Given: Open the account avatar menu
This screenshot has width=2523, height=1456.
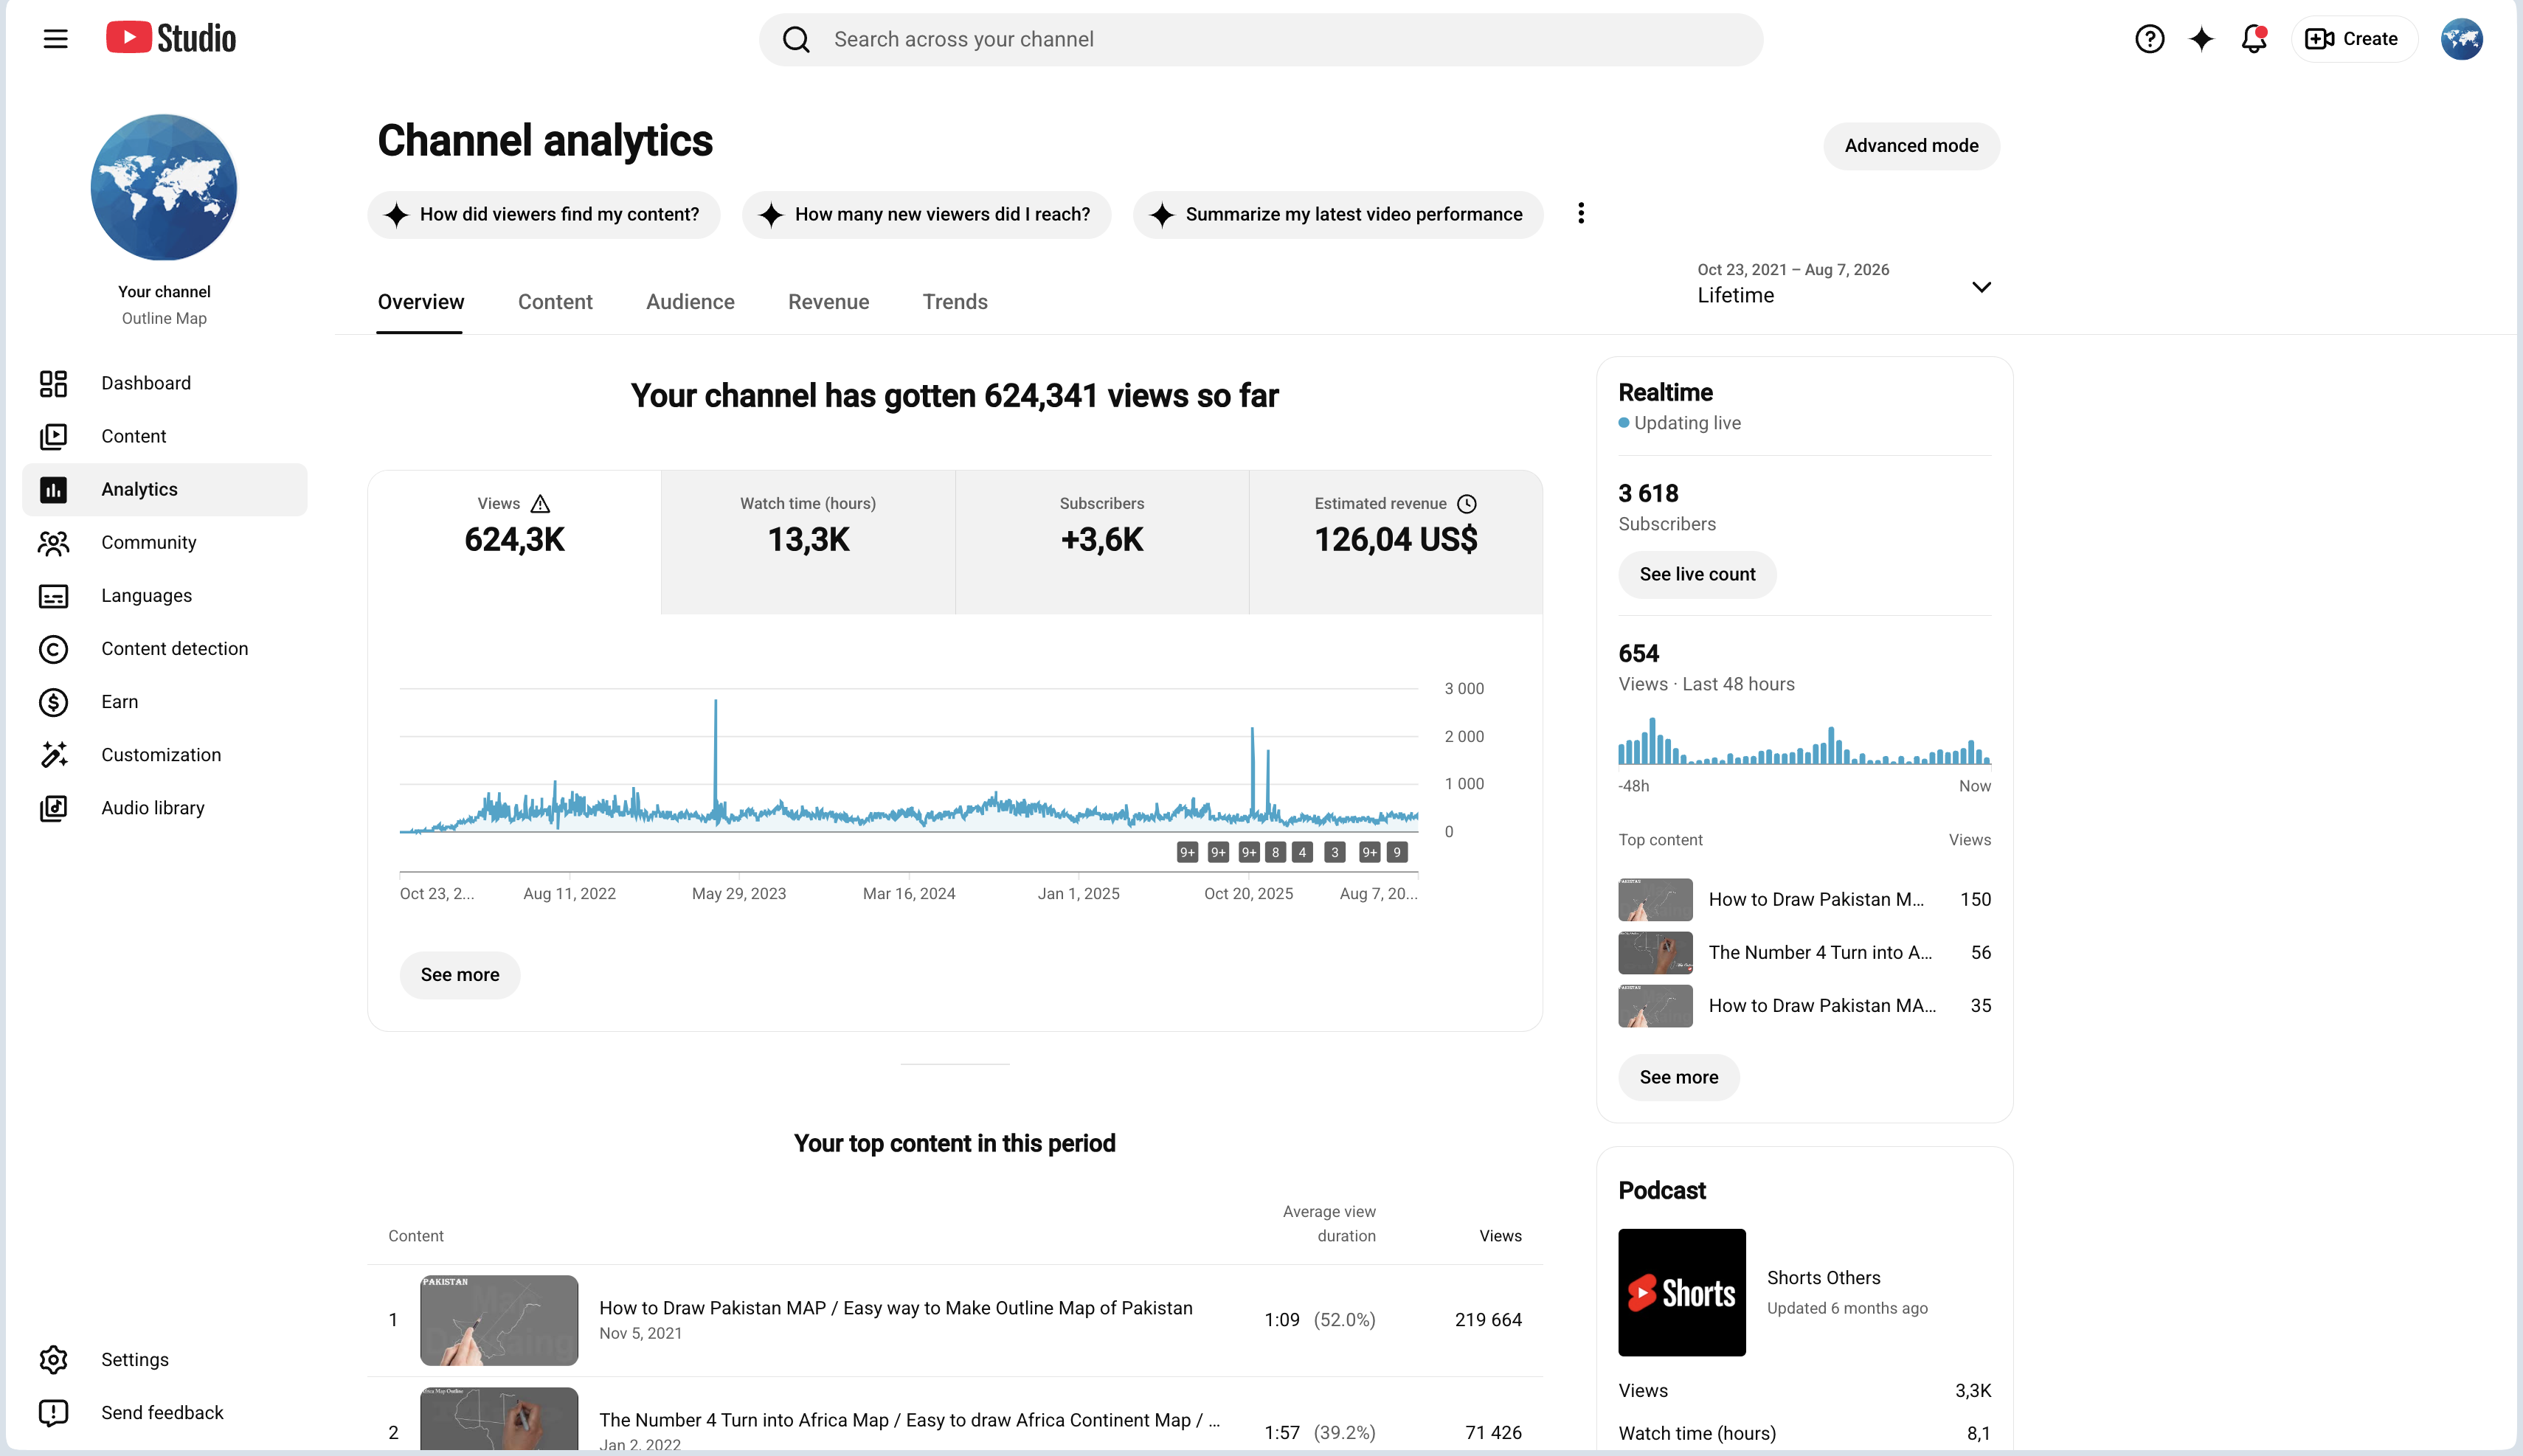Looking at the screenshot, I should point(2461,39).
